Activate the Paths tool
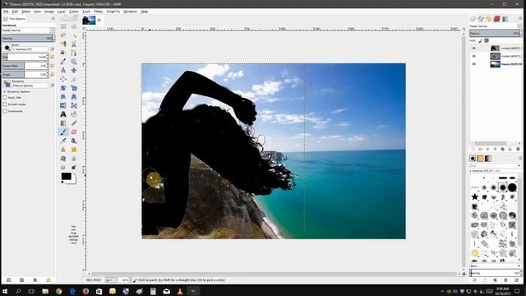This screenshot has height=296, width=526. click(74, 53)
